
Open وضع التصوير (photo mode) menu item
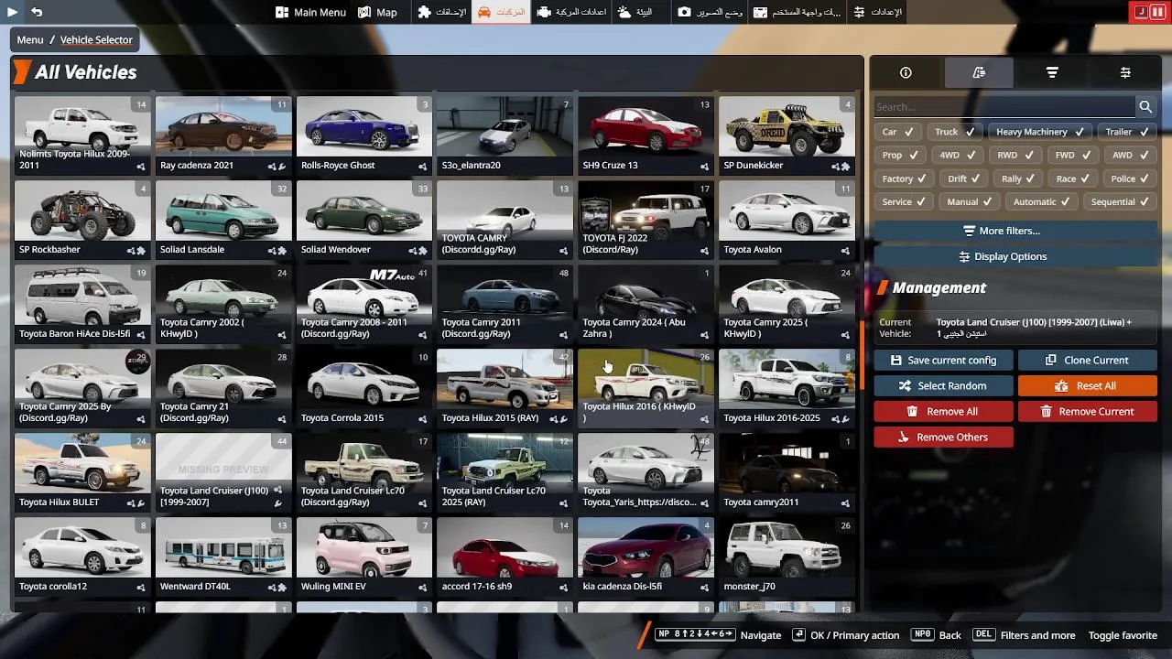click(x=711, y=12)
